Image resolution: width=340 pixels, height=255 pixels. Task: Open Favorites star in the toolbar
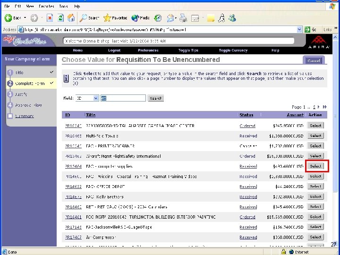coord(107,18)
